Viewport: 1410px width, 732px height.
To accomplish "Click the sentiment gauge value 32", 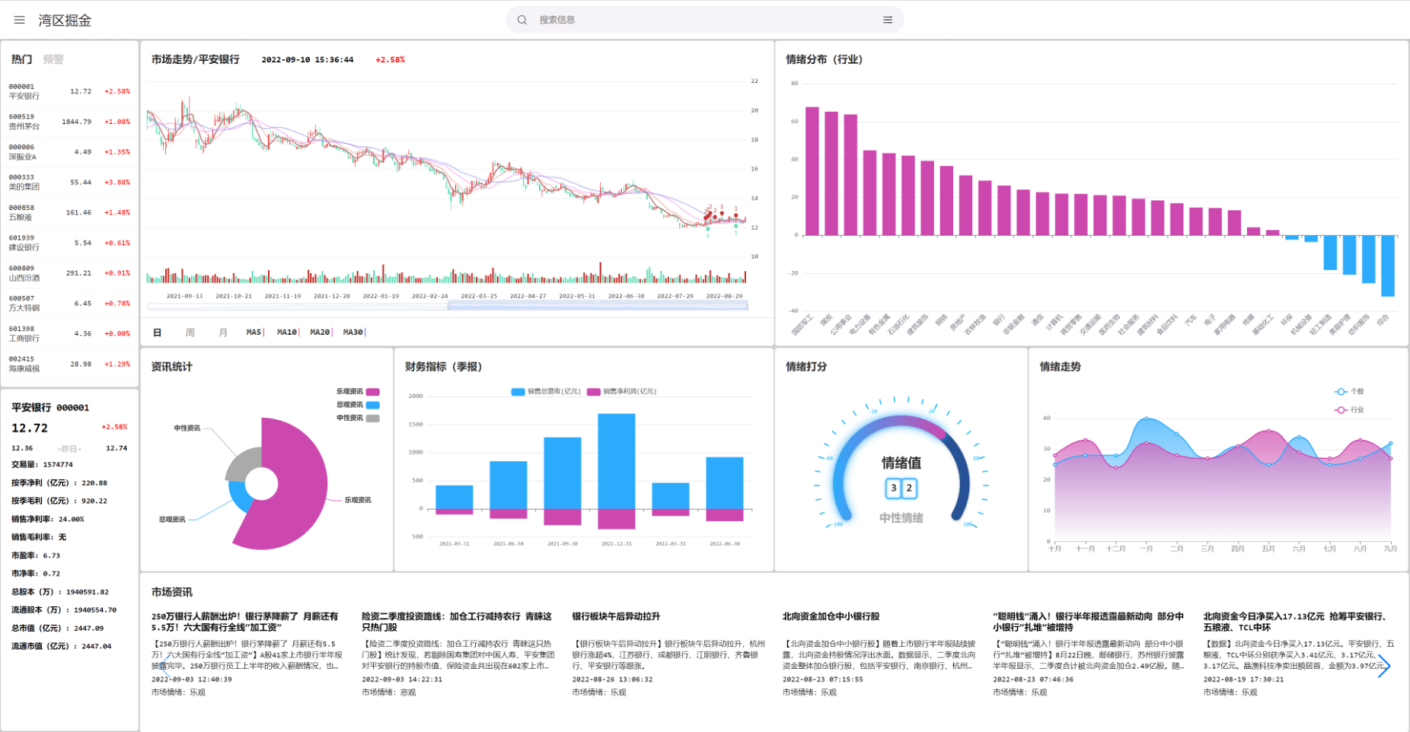I will coord(901,489).
